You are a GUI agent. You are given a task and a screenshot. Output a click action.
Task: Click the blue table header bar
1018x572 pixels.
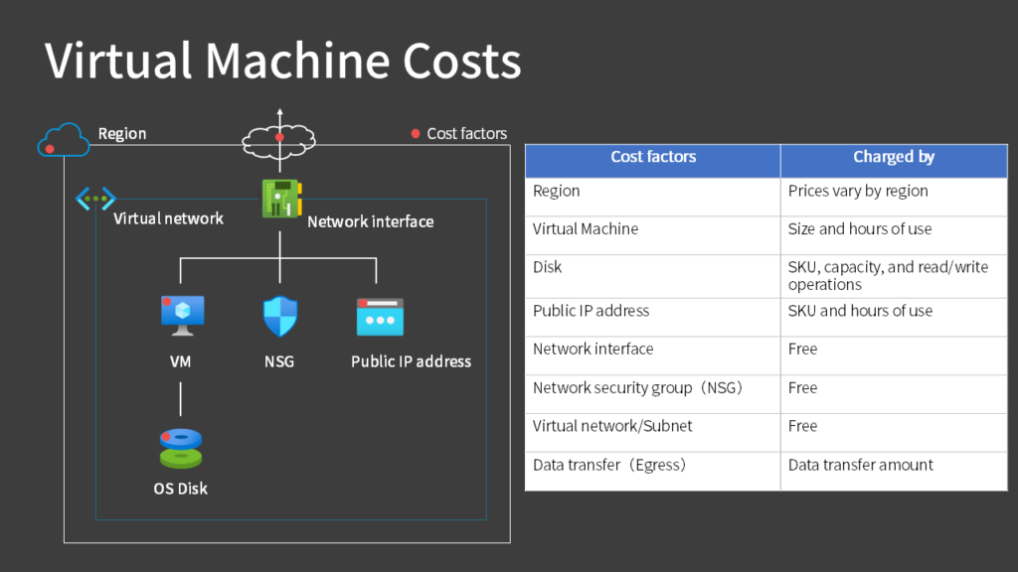click(765, 160)
